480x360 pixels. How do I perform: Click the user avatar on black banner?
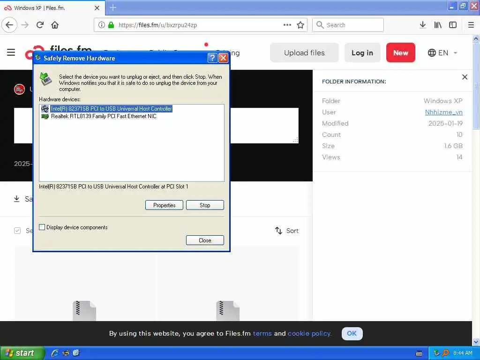[19, 89]
